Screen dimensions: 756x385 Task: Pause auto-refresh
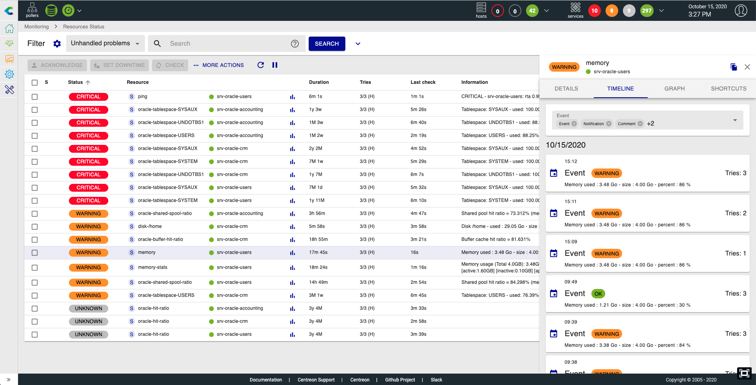pos(275,65)
